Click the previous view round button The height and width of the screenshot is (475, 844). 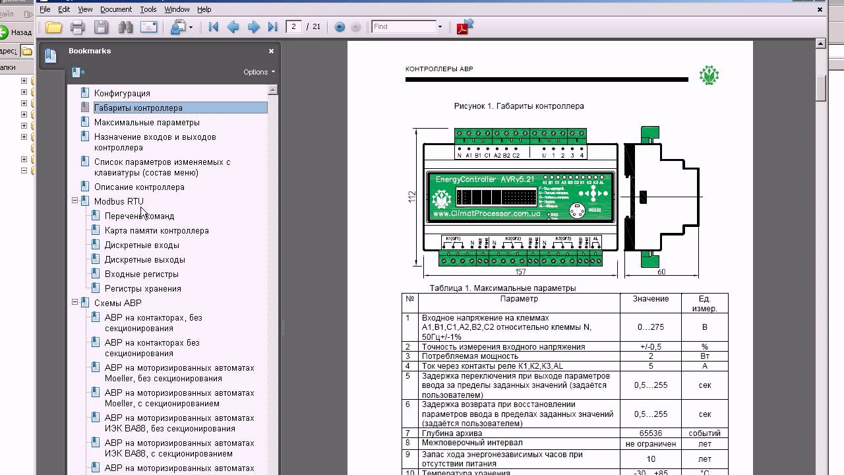[340, 27]
